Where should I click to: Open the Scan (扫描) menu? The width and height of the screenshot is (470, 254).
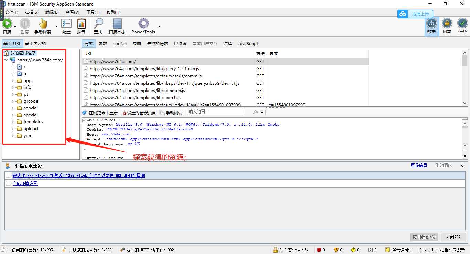[32, 12]
